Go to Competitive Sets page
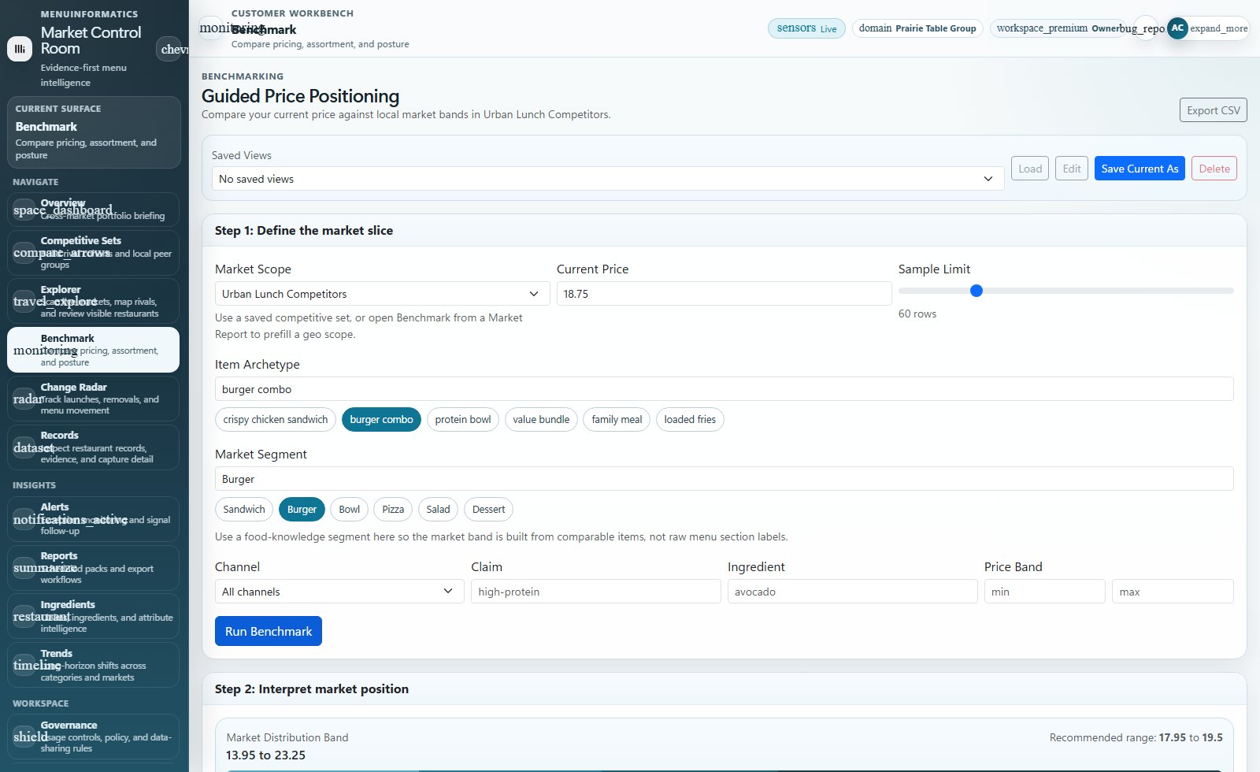This screenshot has height=772, width=1260. click(x=93, y=252)
